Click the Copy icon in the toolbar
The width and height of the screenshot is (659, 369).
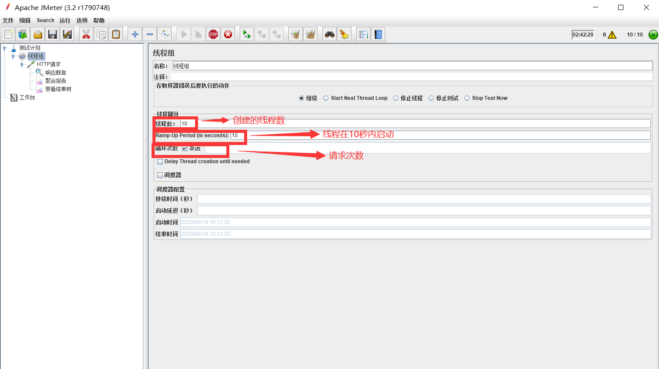pos(101,34)
